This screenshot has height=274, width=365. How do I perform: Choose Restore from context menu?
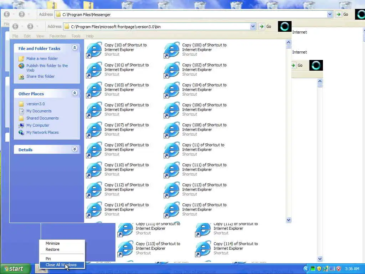(x=62, y=249)
